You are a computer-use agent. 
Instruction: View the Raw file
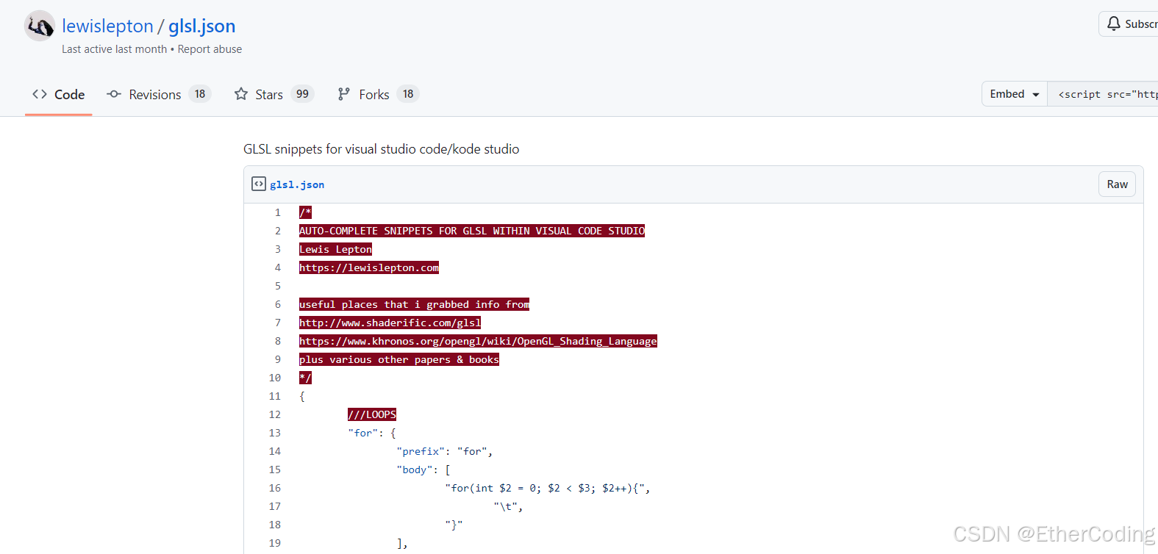(1117, 184)
